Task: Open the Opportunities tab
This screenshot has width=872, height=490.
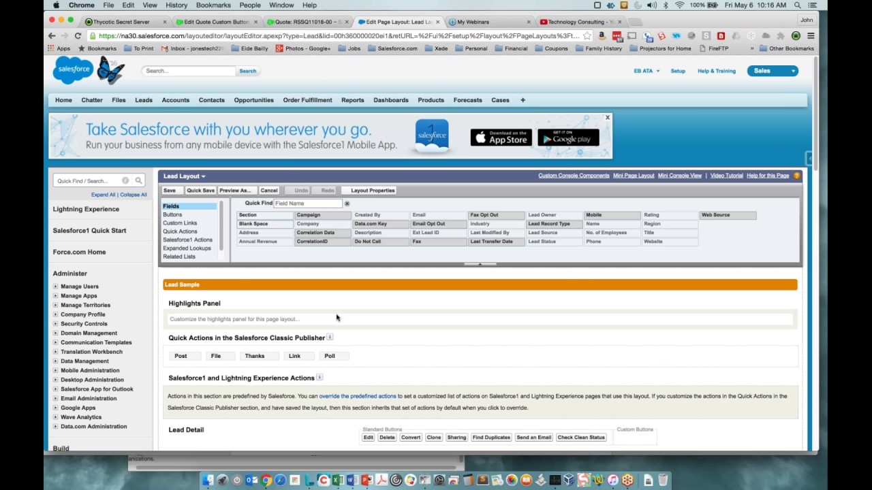Action: tap(253, 100)
